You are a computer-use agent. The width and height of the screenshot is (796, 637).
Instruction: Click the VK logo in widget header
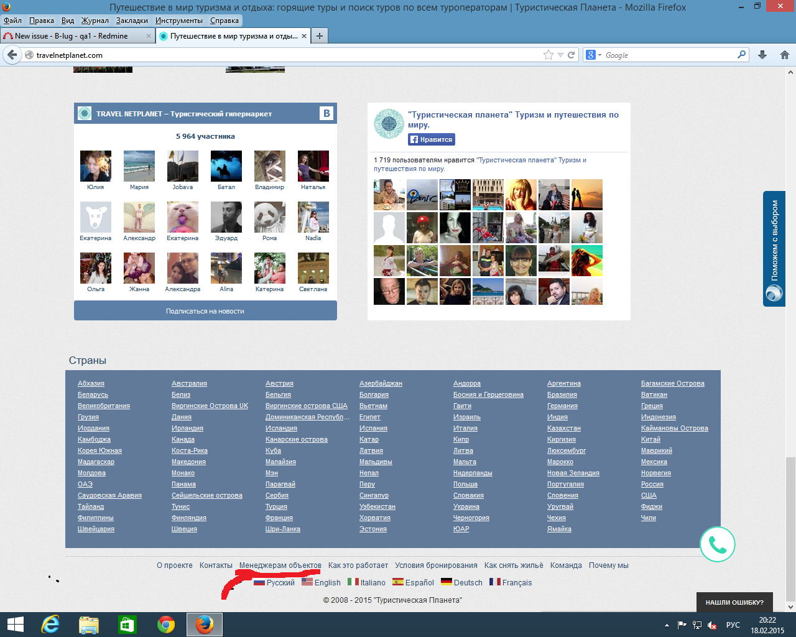click(326, 113)
